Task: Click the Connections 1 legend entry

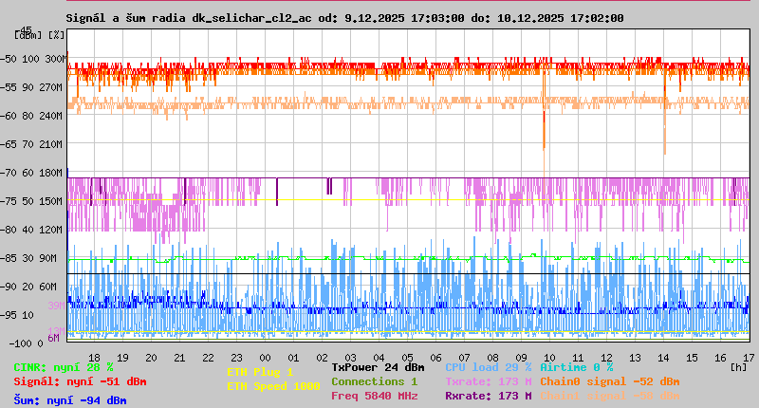Action: 374,381
